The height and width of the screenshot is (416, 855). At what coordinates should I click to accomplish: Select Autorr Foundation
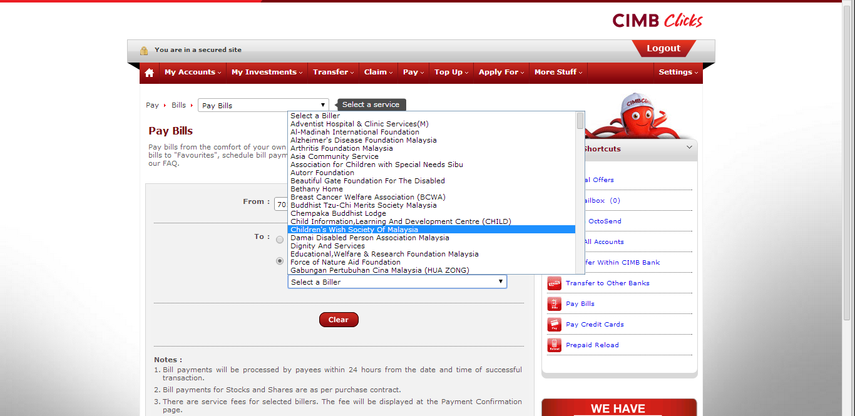tap(431, 173)
